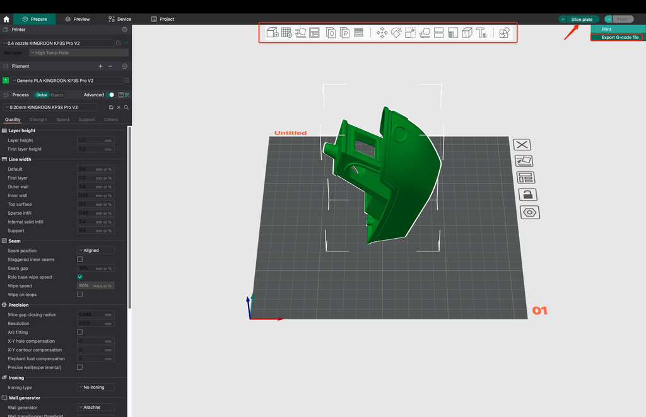Click the lock icon next to the plate
The image size is (646, 417).
[527, 194]
